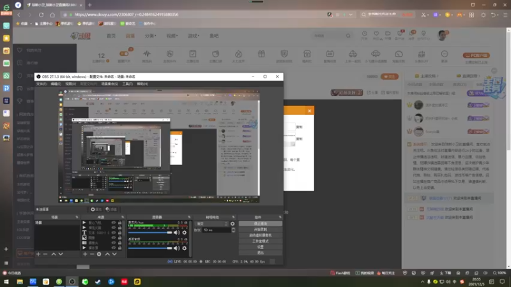Close the orange-header popup dialog
The width and height of the screenshot is (511, 287).
(310, 111)
